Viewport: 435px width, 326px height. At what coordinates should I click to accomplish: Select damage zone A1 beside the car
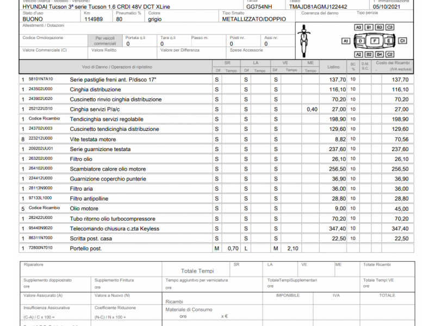tap(346, 41)
